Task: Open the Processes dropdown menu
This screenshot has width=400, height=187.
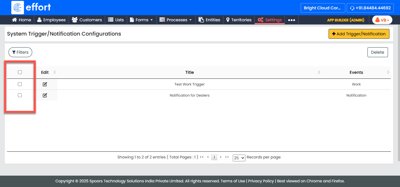Action: [176, 20]
